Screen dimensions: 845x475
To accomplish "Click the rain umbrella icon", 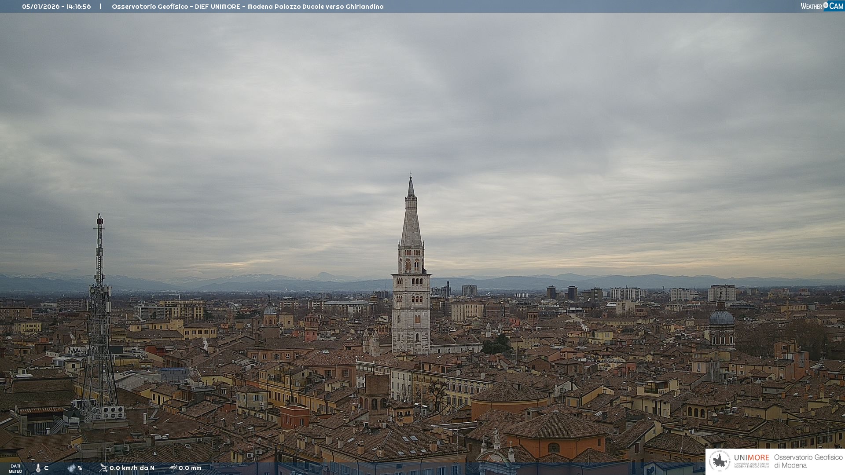I will [x=173, y=468].
